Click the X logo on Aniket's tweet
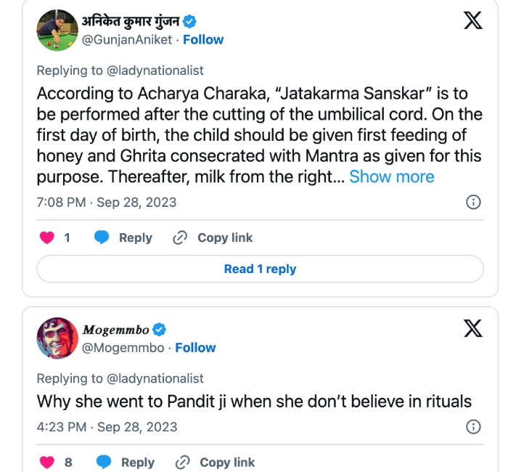508x472 pixels. point(472,21)
